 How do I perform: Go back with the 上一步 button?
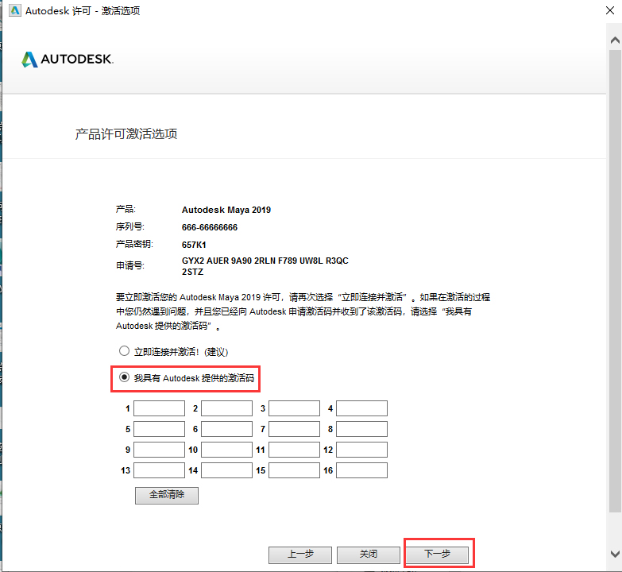[x=300, y=555]
